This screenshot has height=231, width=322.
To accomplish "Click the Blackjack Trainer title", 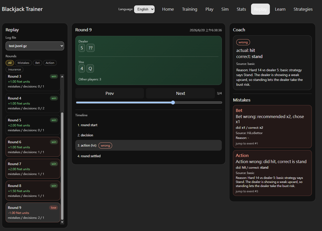I will [x=22, y=9].
